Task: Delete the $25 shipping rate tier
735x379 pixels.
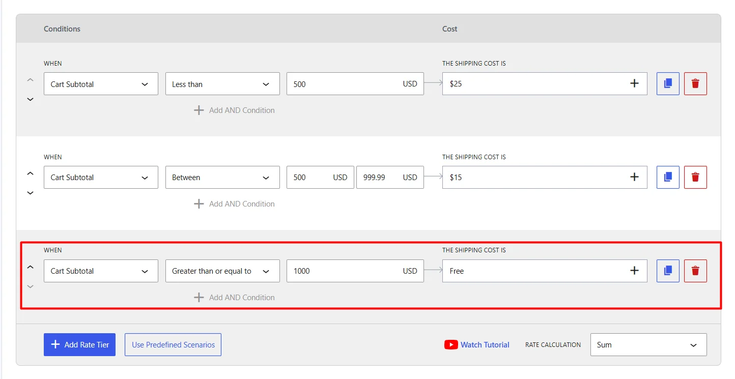Action: click(x=695, y=83)
